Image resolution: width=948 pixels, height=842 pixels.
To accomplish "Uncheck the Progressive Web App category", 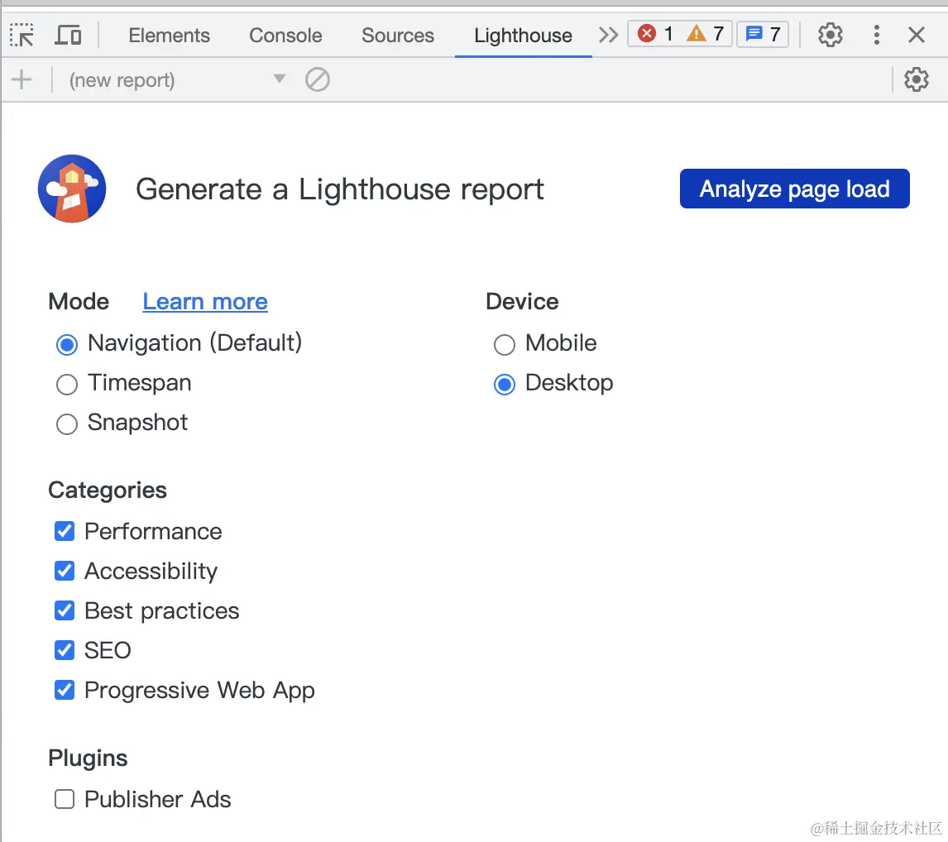I will [x=65, y=691].
